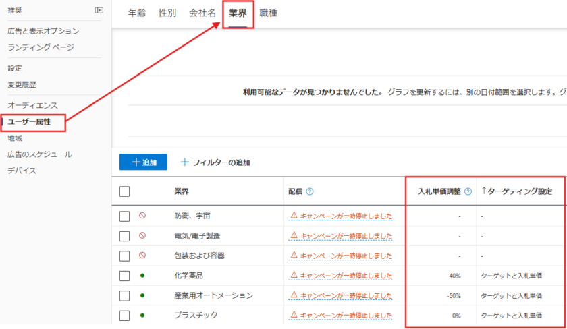
Task: Click help icon next to 配信 header
Action: (310, 191)
